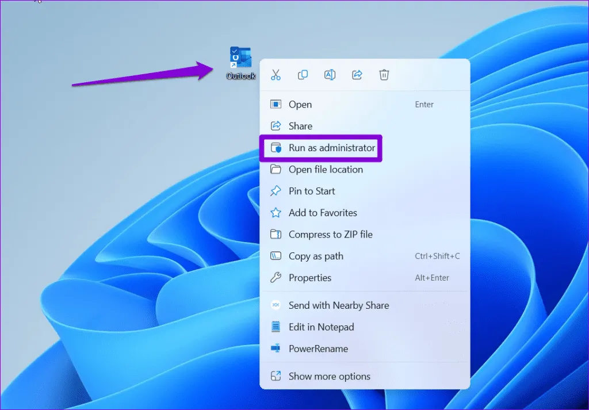Click the Copy icon in context menu
Image resolution: width=589 pixels, height=410 pixels.
click(303, 75)
